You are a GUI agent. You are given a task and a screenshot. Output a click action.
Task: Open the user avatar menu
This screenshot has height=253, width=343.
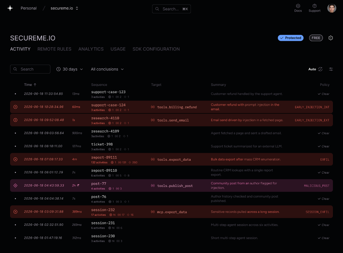[x=331, y=8]
